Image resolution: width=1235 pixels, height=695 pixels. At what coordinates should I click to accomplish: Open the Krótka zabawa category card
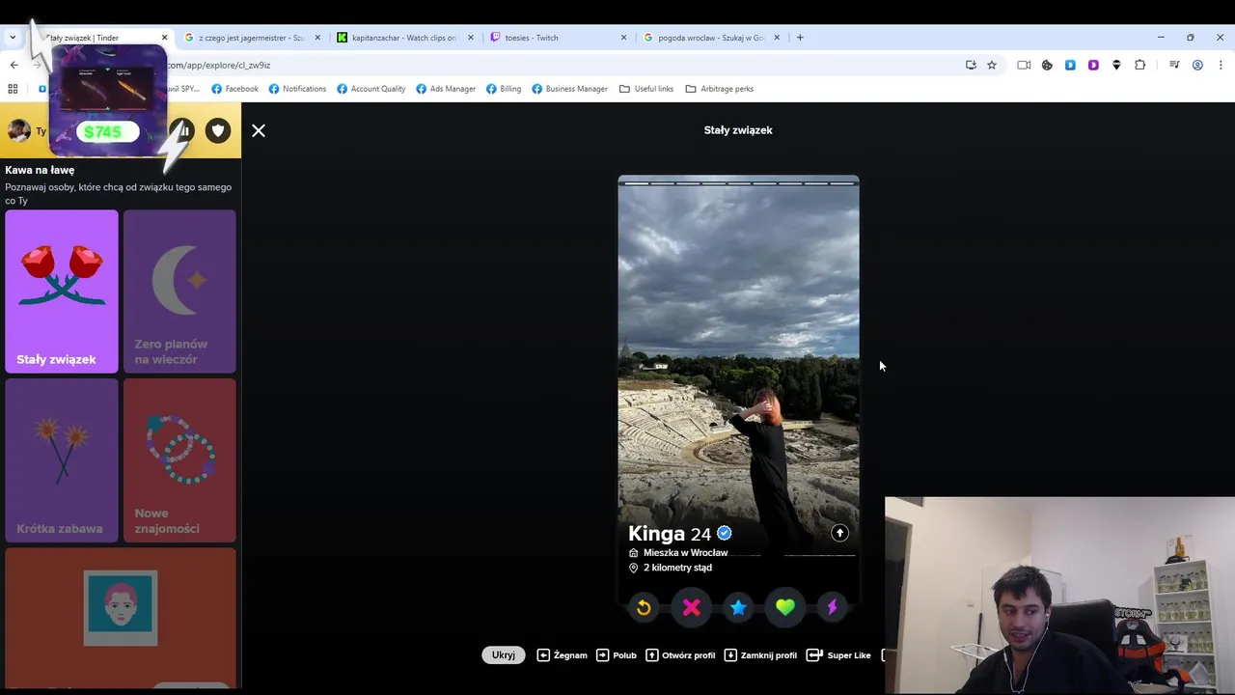coord(62,460)
